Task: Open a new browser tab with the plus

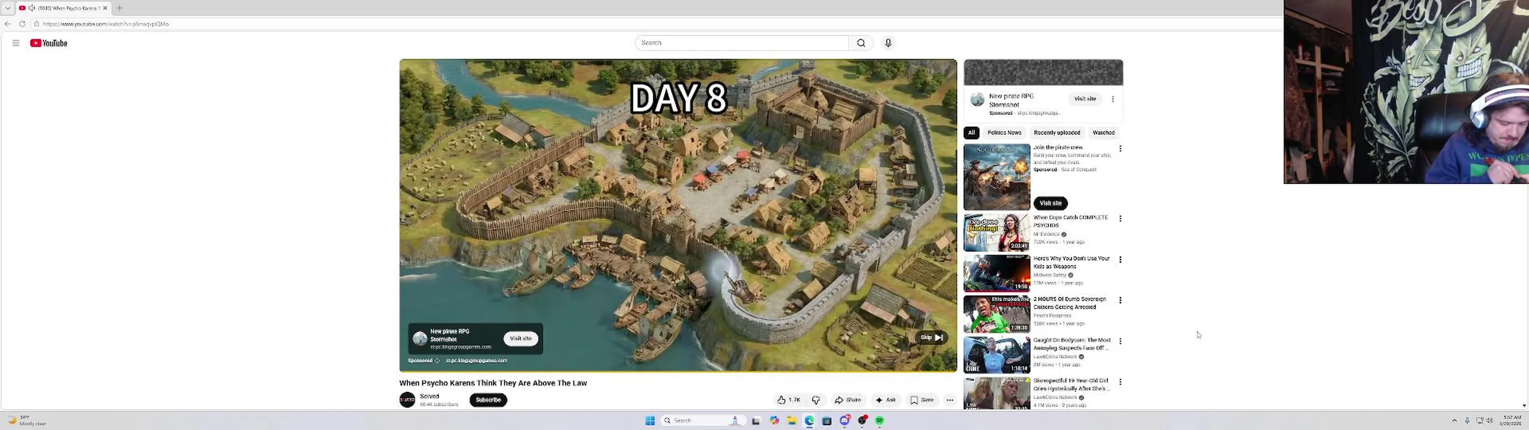Action: click(119, 8)
